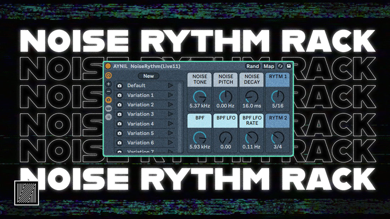The height and width of the screenshot is (219, 390).
Task: Remove a macro with the minus icon
Action: 108,92
